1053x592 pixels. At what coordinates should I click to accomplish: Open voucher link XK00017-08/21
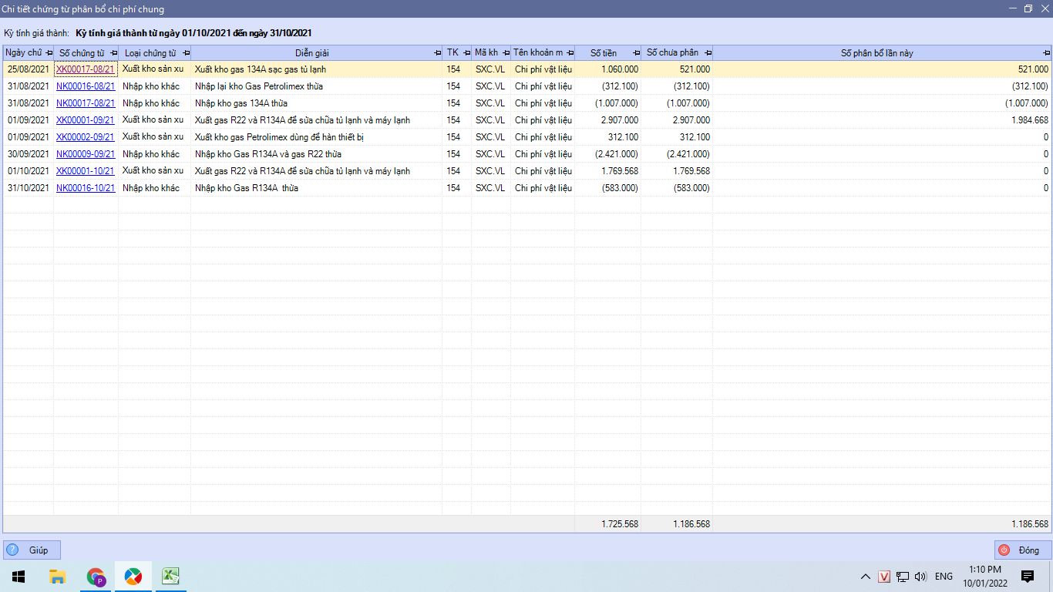pos(86,69)
